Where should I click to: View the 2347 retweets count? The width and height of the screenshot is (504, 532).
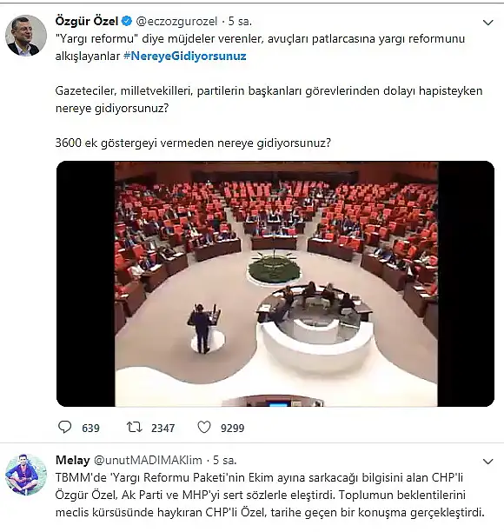(x=162, y=428)
